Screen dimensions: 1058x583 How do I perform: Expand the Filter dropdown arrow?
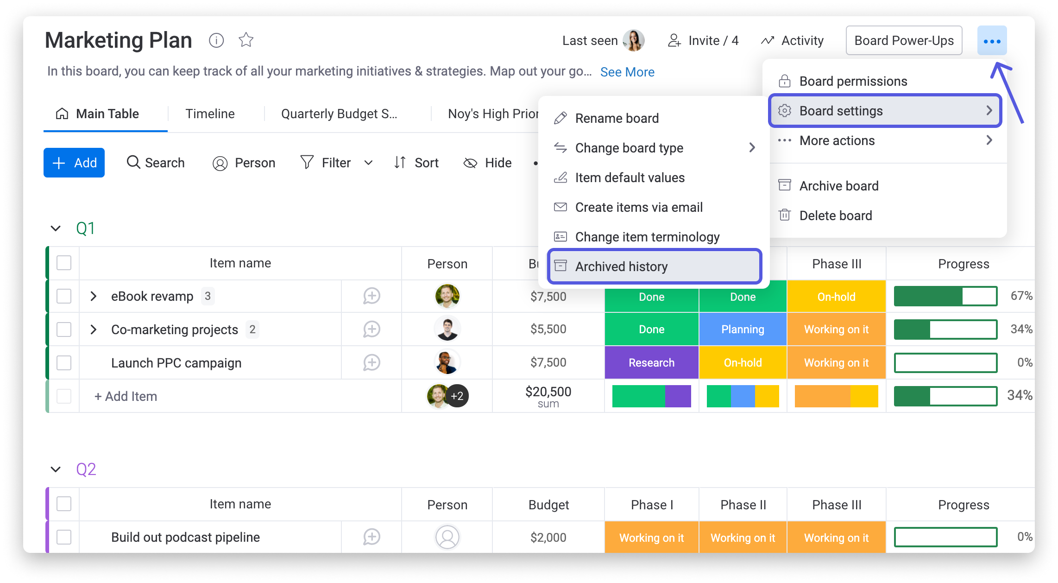(x=369, y=163)
